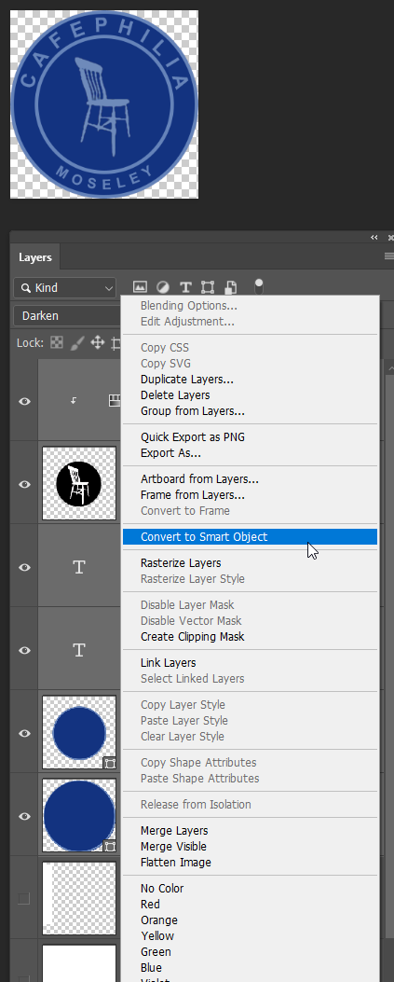Image resolution: width=394 pixels, height=982 pixels.
Task: Toggle layer filtering on/off switch
Action: [259, 287]
